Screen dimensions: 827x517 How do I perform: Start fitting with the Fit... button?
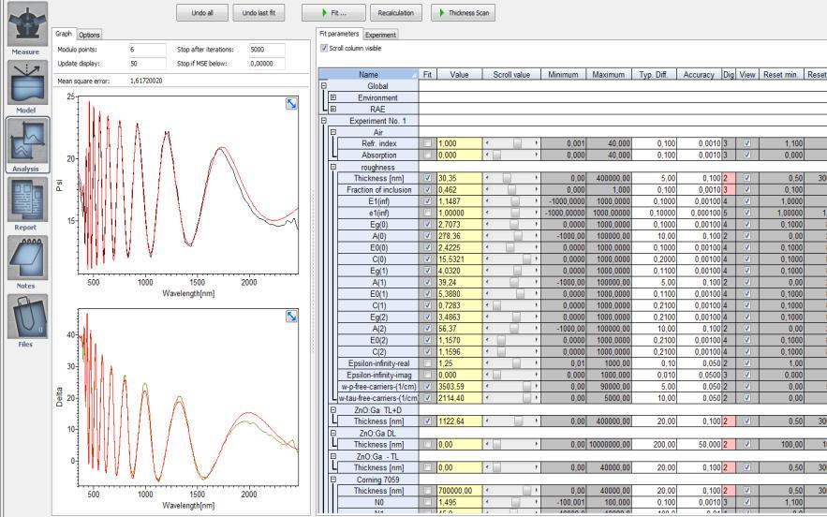333,13
